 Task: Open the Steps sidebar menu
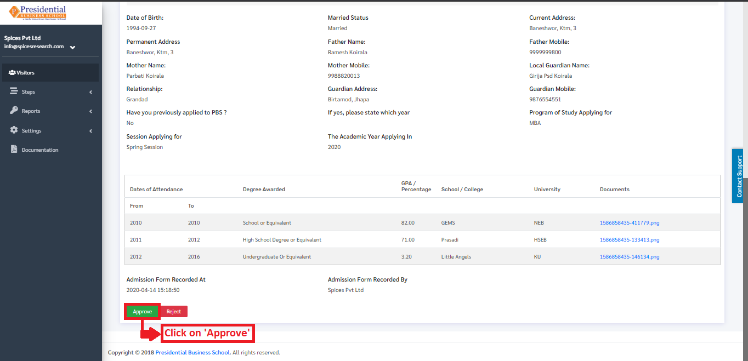50,91
